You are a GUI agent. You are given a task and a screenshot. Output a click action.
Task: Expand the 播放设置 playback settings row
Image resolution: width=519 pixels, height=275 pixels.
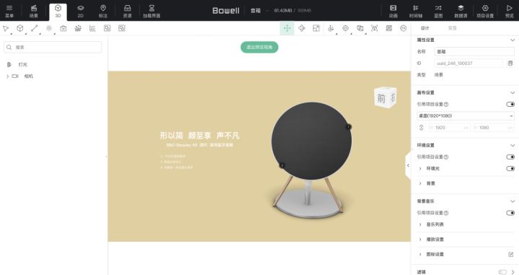pos(420,240)
